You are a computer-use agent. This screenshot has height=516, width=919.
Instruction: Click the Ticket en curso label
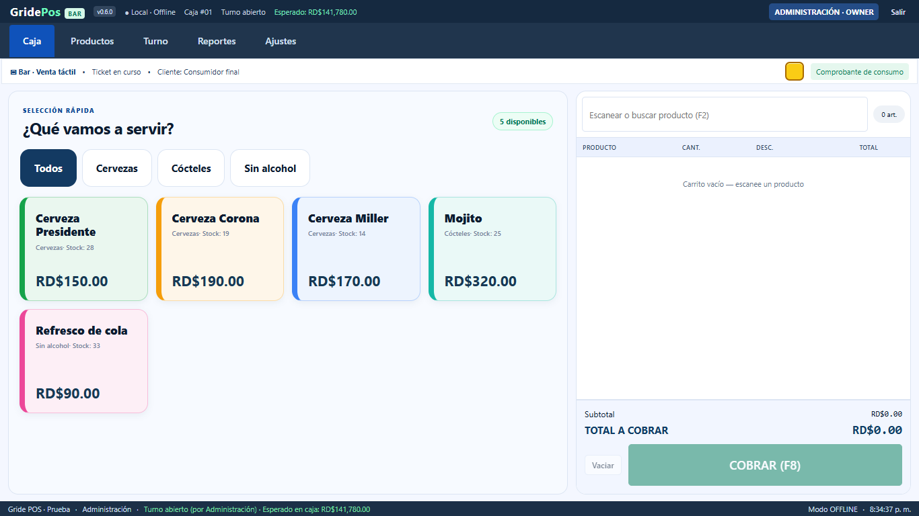[116, 72]
